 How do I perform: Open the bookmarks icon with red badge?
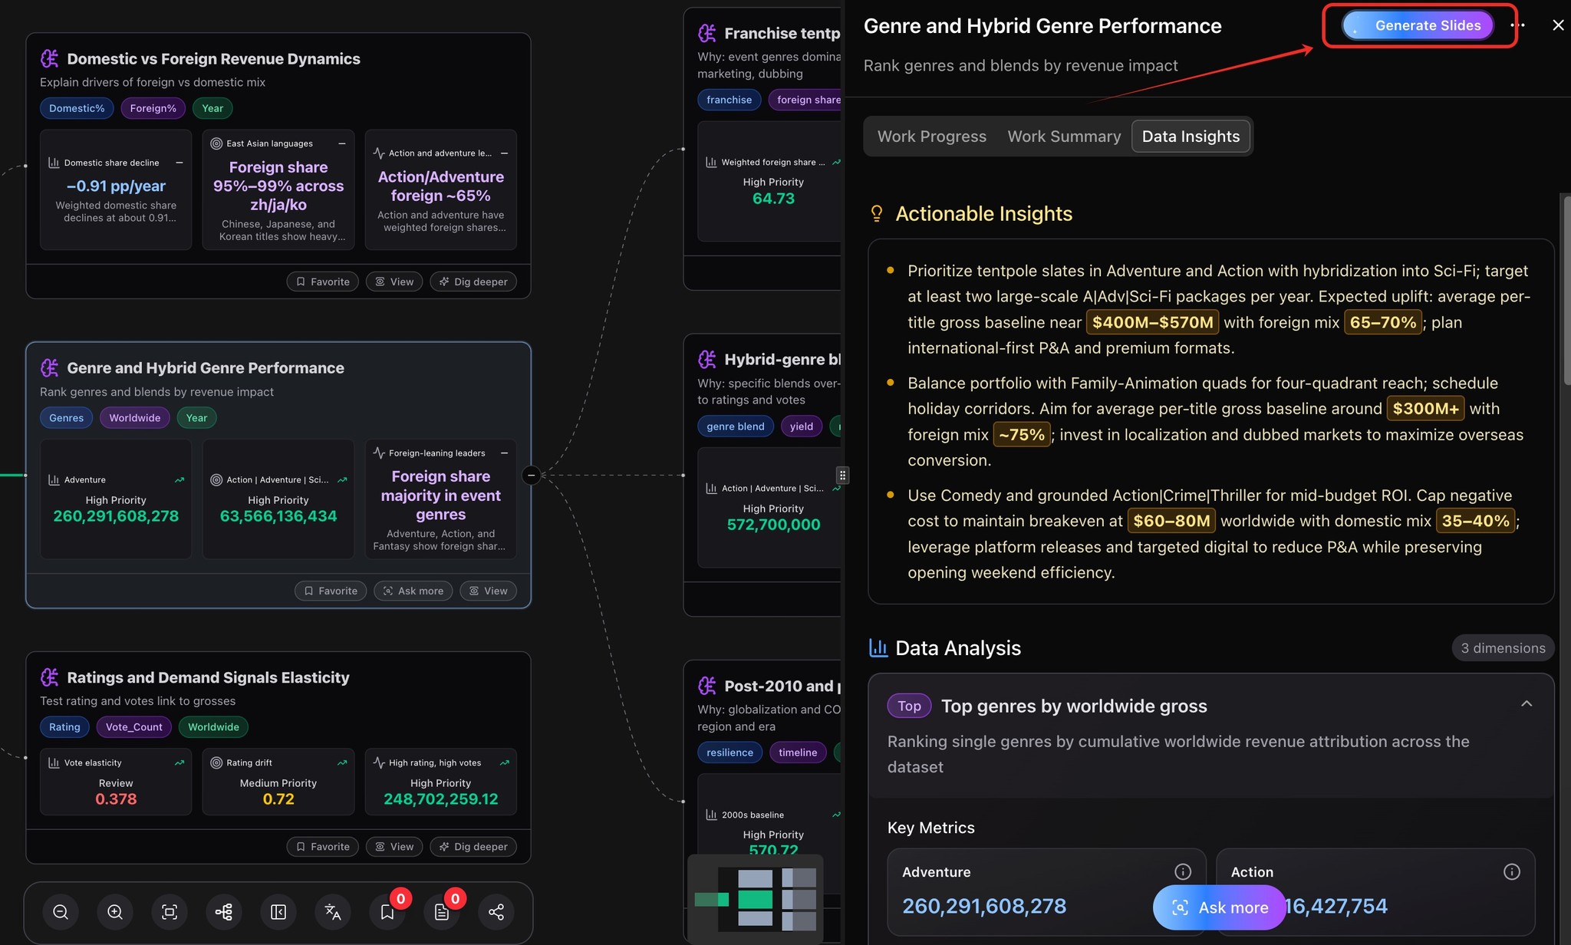pyautogui.click(x=387, y=911)
